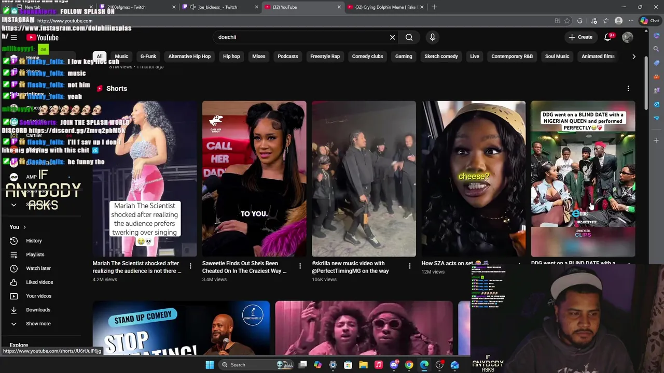Viewport: 664px width, 373px height.
Task: Open options menu for #skrilla short
Action: click(x=409, y=266)
